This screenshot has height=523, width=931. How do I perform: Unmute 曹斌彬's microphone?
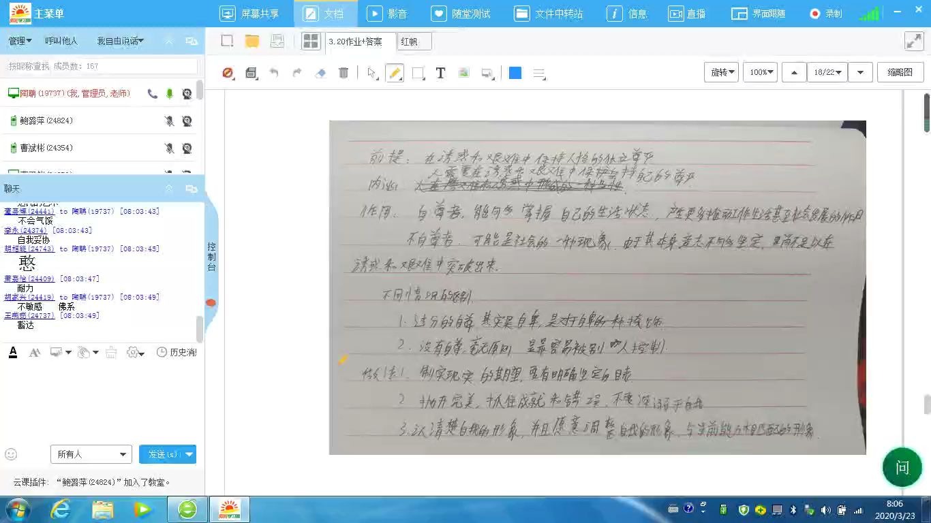click(x=170, y=148)
